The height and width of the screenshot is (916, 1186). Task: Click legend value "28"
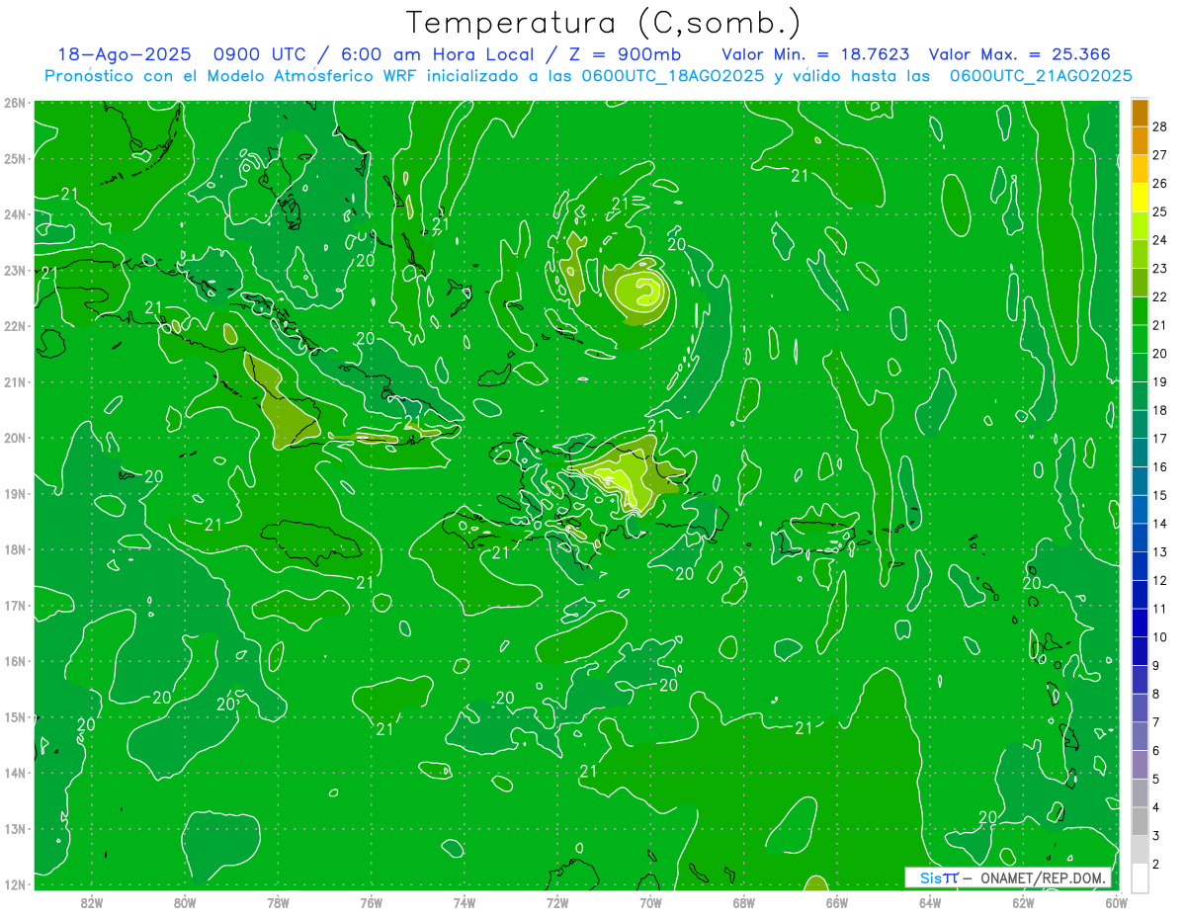tap(1159, 126)
